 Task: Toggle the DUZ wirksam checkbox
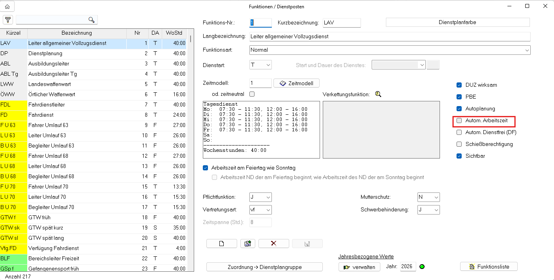coord(459,85)
